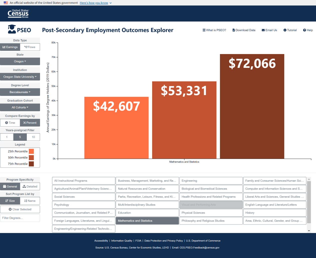Click the PSEO graduate logo icon
Image resolution: width=316 pixels, height=258 pixels.
point(12,29)
